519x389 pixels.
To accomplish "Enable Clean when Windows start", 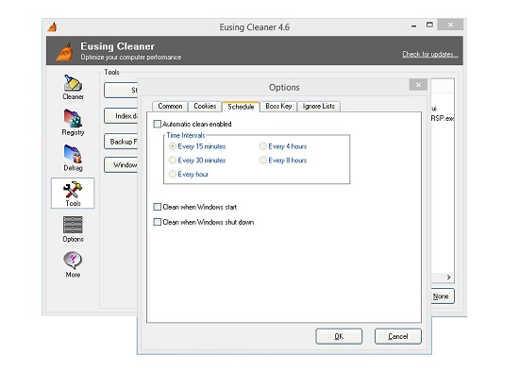I will coord(157,207).
